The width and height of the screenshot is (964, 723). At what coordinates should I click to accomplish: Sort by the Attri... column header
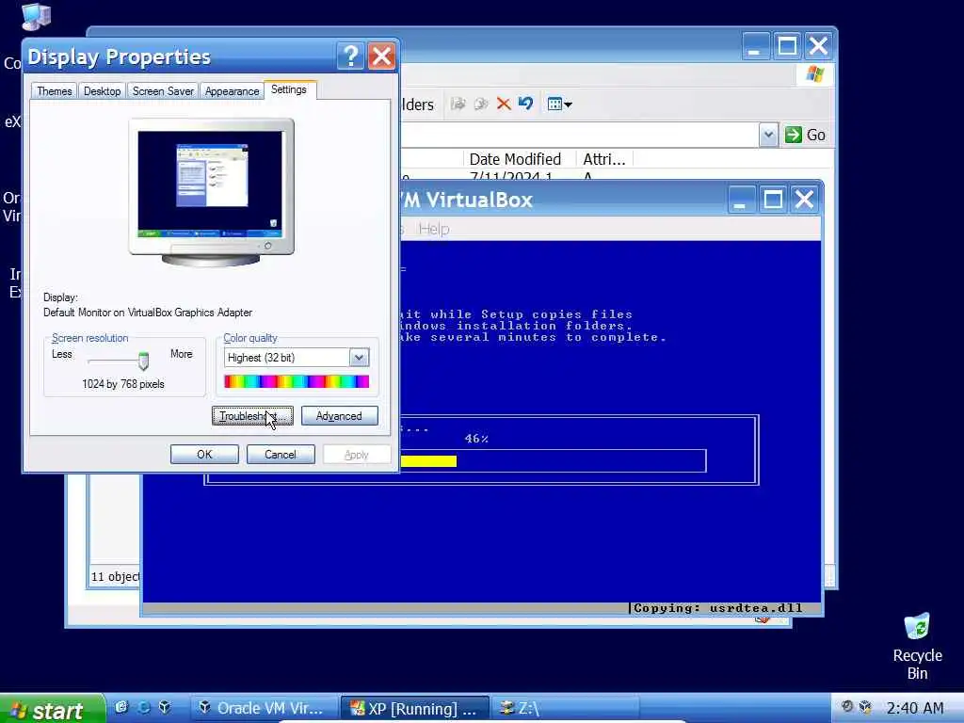coord(604,159)
